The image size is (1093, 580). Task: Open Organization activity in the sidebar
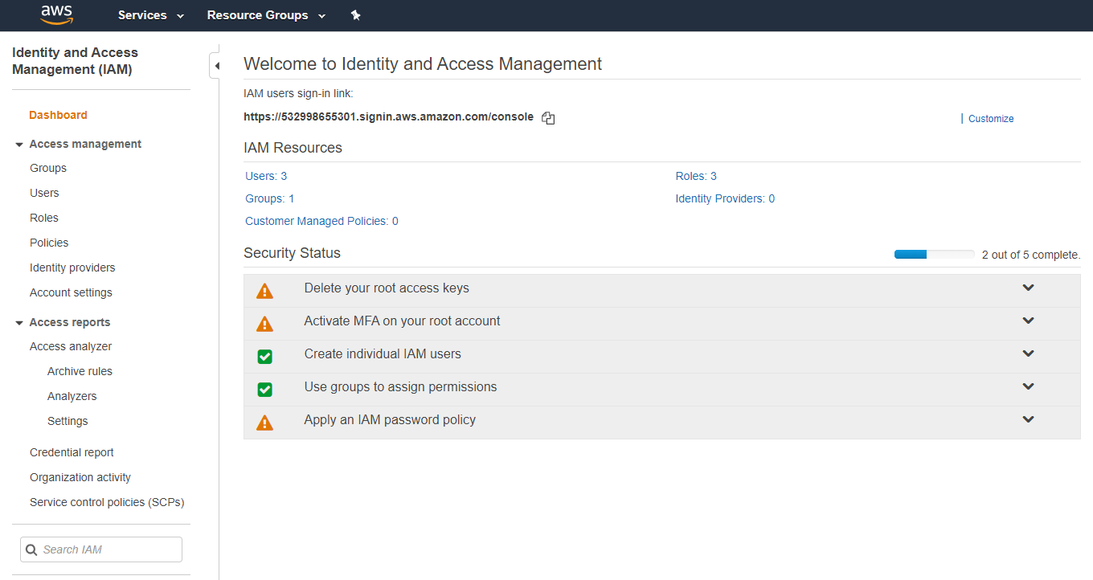tap(80, 477)
